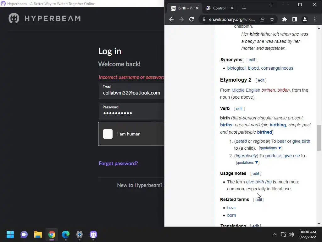Open Settings gear in the taskbar
This screenshot has height=242, width=322.
[80, 234]
